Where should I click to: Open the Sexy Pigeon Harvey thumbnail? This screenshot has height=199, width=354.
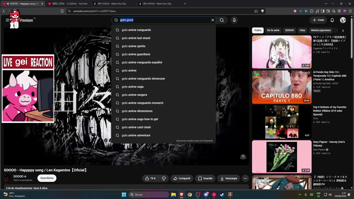(x=282, y=157)
